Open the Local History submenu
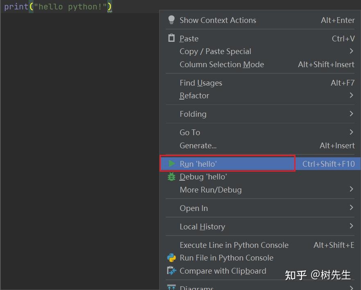This screenshot has width=361, height=290. (x=202, y=227)
